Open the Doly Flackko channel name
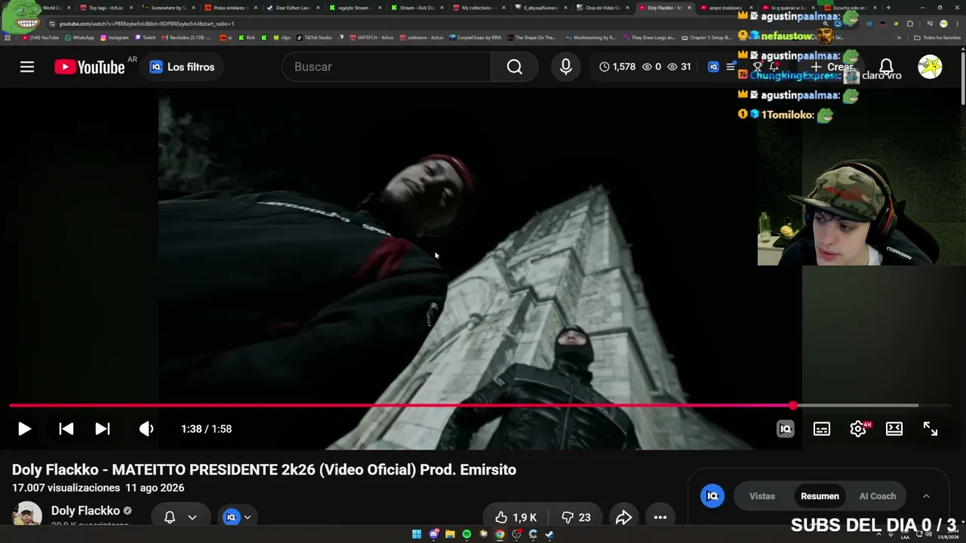The width and height of the screenshot is (966, 543). point(85,511)
